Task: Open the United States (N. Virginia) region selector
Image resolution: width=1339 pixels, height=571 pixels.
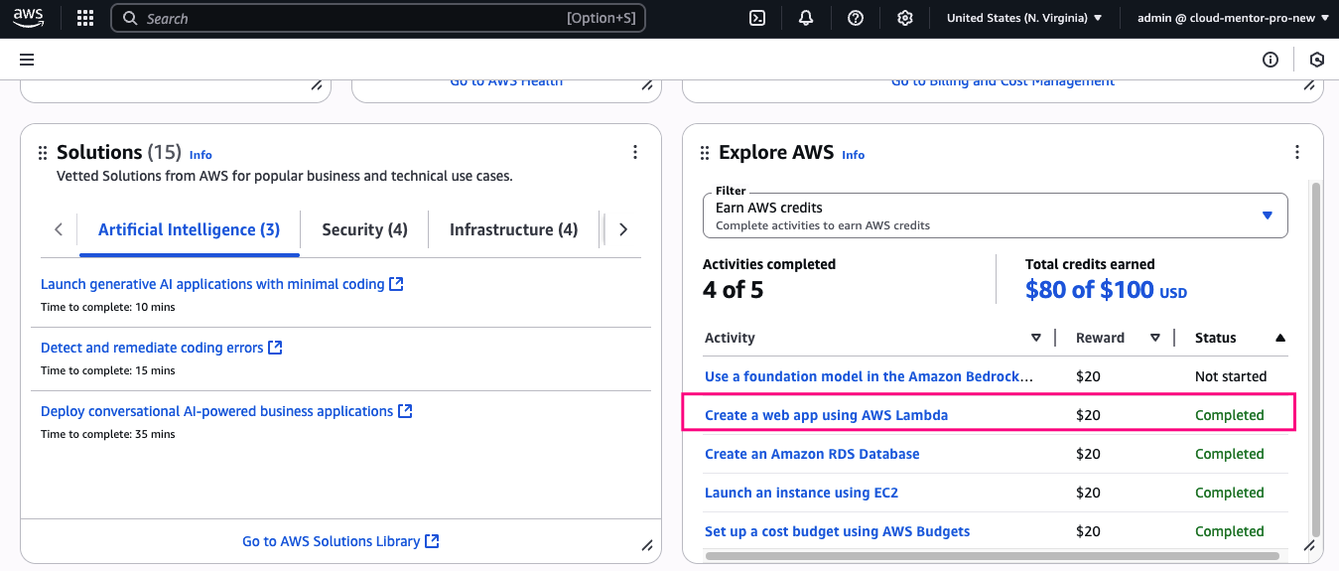Action: (x=1023, y=18)
